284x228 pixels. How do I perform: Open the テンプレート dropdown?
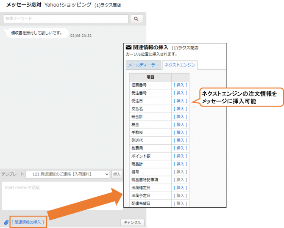pos(68,174)
